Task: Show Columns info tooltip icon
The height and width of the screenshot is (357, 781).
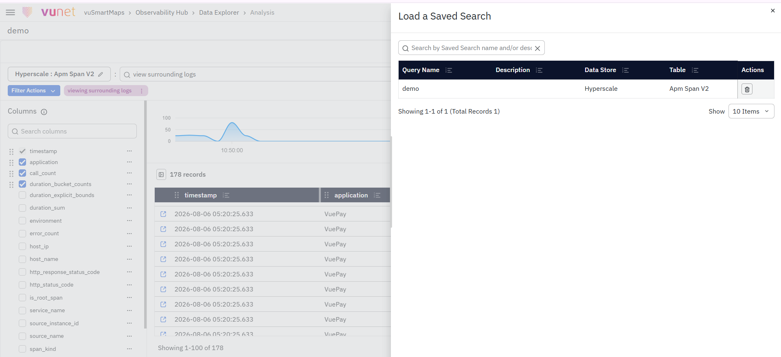Action: point(44,112)
